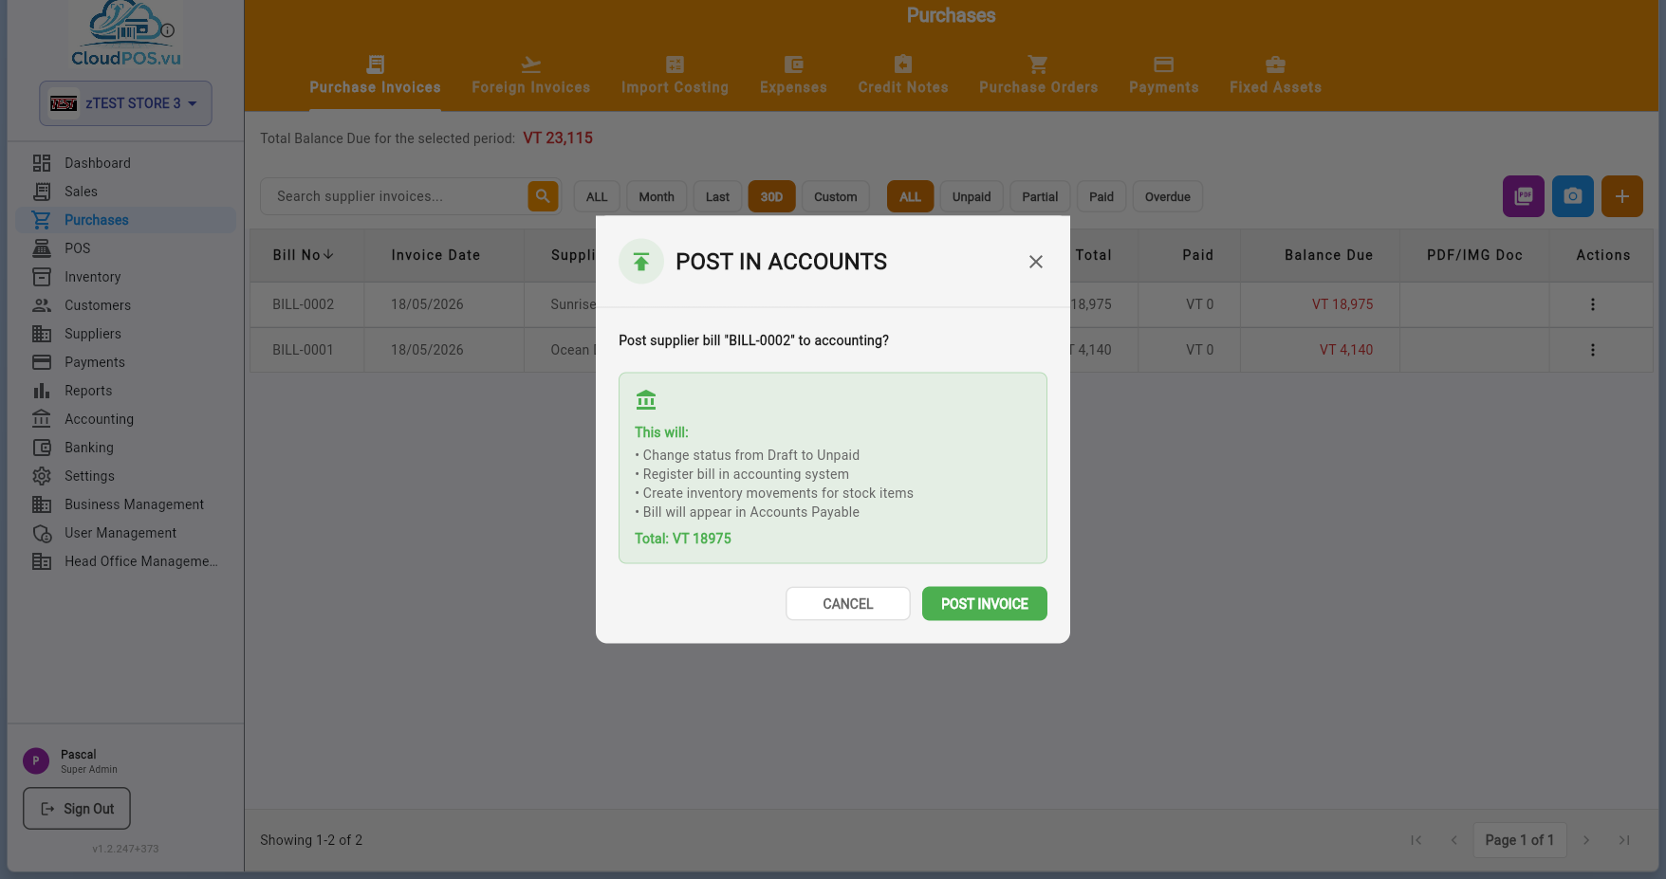Close the dialog with the X icon
The width and height of the screenshot is (1666, 879).
pos(1036,262)
